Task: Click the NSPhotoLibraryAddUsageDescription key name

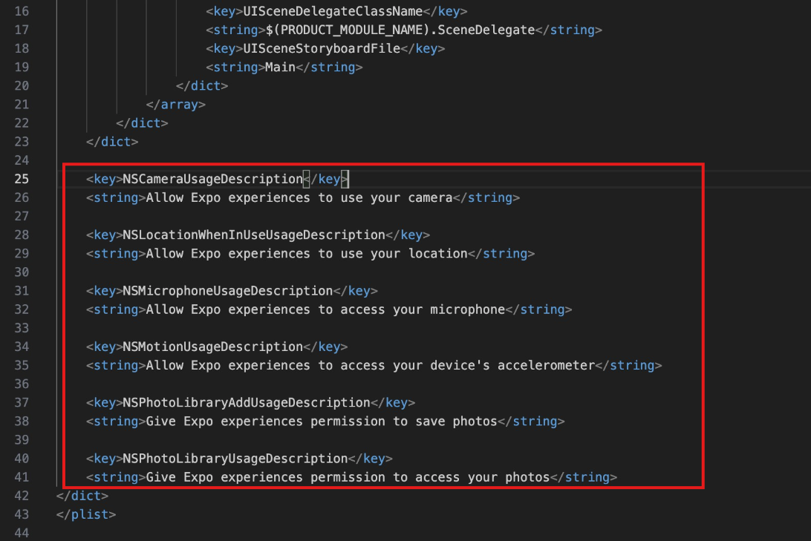Action: (247, 402)
